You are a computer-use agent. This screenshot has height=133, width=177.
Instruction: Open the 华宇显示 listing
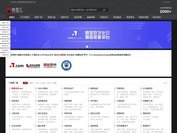point(94,101)
